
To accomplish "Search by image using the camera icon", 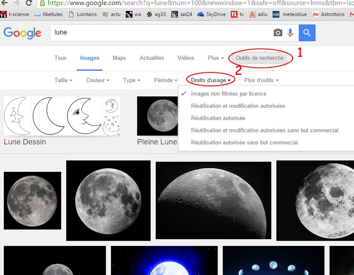I will point(278,33).
